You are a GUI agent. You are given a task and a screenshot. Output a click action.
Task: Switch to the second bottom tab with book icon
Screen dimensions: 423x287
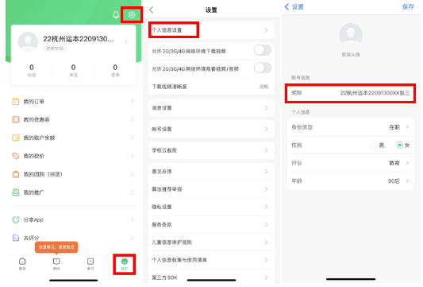pyautogui.click(x=56, y=264)
